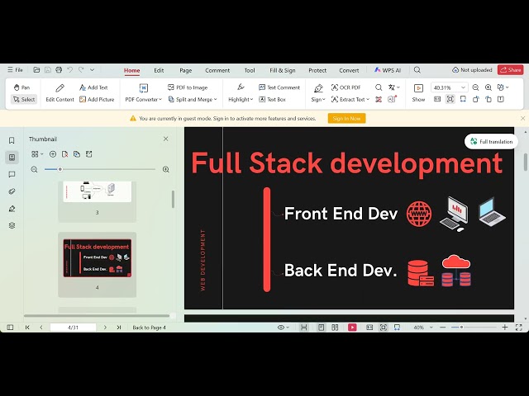Open PDF to Image converter
Viewport: 529px width, 396px height.
click(x=188, y=87)
